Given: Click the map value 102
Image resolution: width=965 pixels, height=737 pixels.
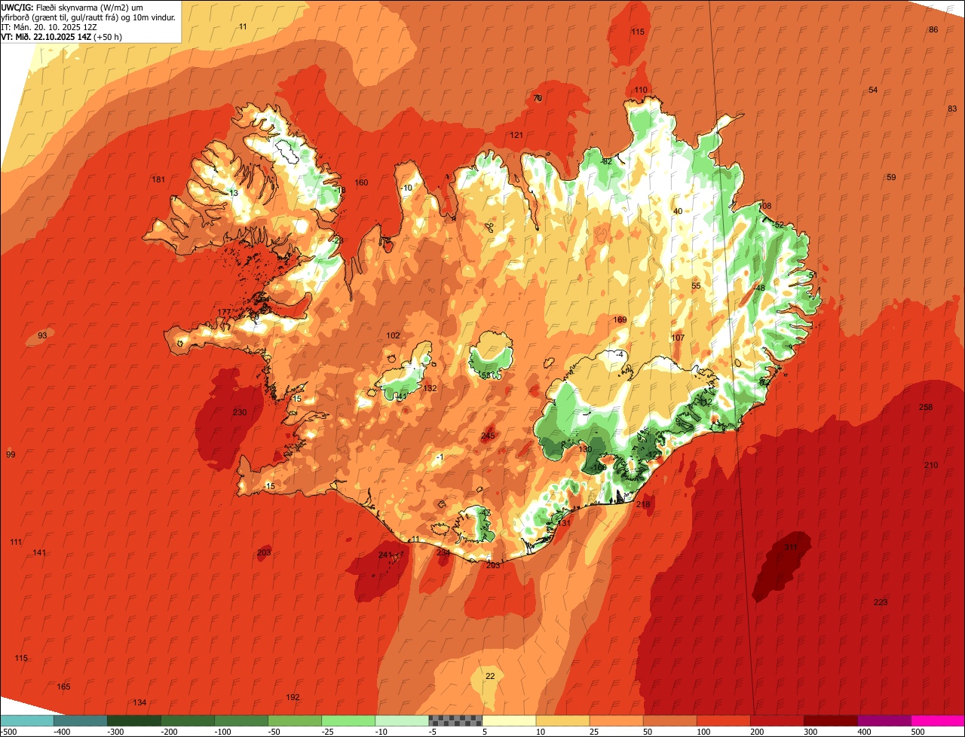Looking at the screenshot, I should pos(394,335).
